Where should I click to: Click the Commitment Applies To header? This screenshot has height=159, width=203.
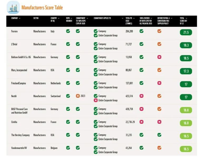click(x=102, y=18)
